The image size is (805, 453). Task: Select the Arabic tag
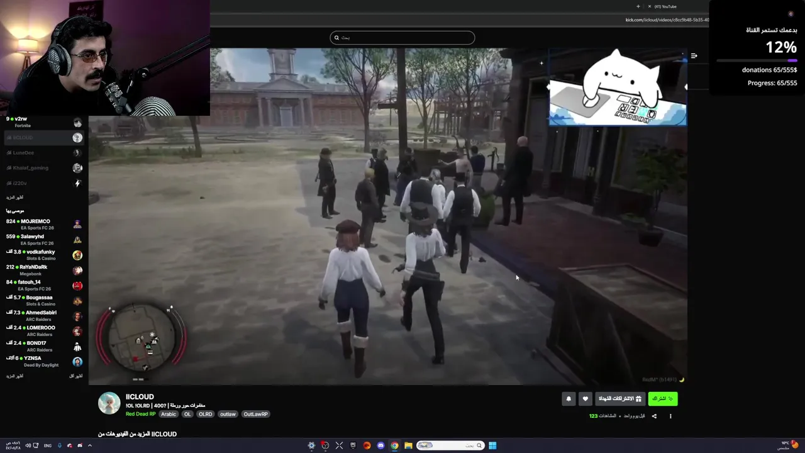click(x=169, y=414)
